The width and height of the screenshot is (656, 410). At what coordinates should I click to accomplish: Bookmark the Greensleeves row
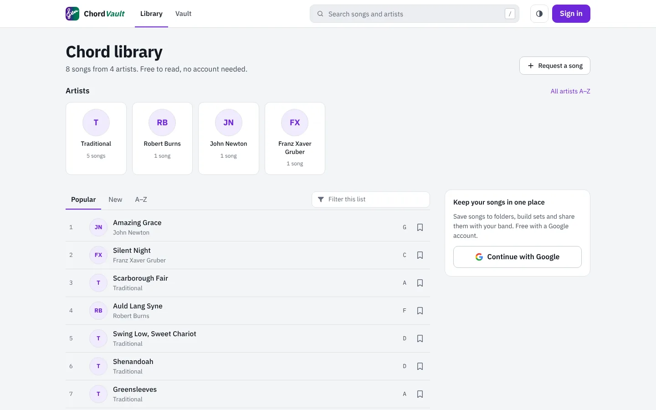420,394
